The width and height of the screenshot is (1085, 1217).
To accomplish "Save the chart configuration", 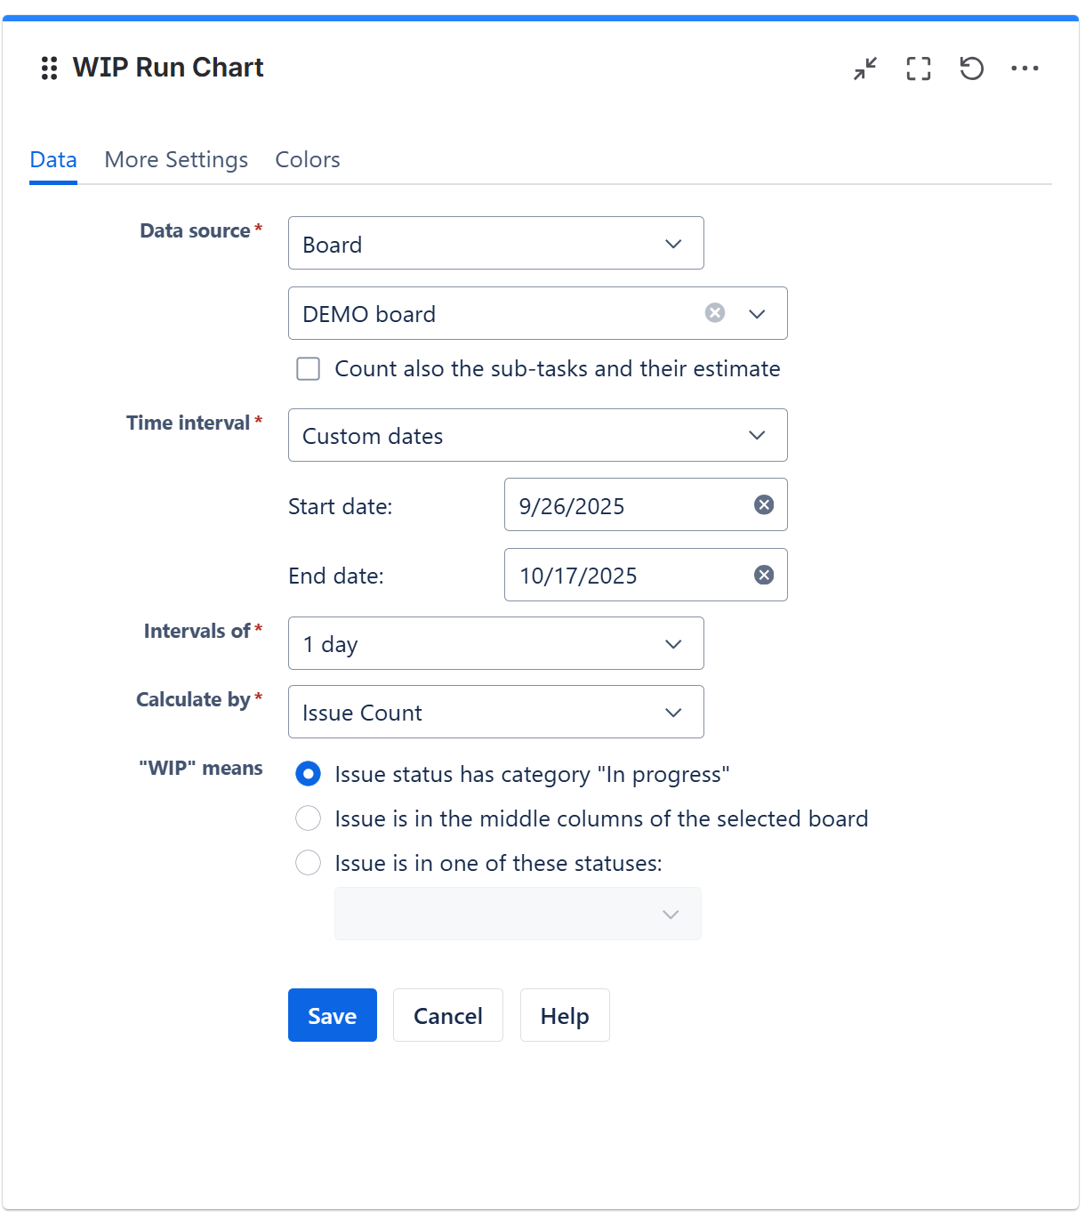I will coord(332,1016).
